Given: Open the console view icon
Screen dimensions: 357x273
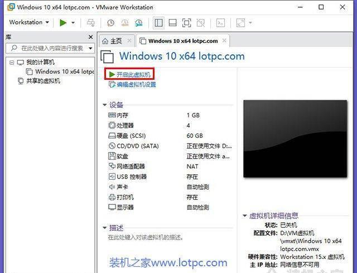Looking at the screenshot, I should click(220, 22).
